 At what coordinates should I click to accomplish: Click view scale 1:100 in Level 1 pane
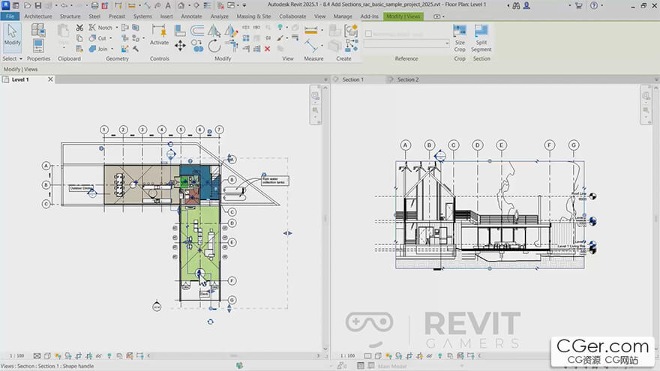click(x=16, y=355)
